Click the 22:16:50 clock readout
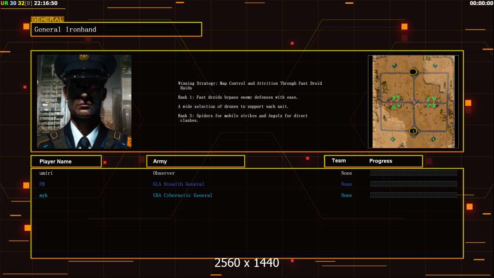Image resolution: width=494 pixels, height=278 pixels. click(46, 3)
